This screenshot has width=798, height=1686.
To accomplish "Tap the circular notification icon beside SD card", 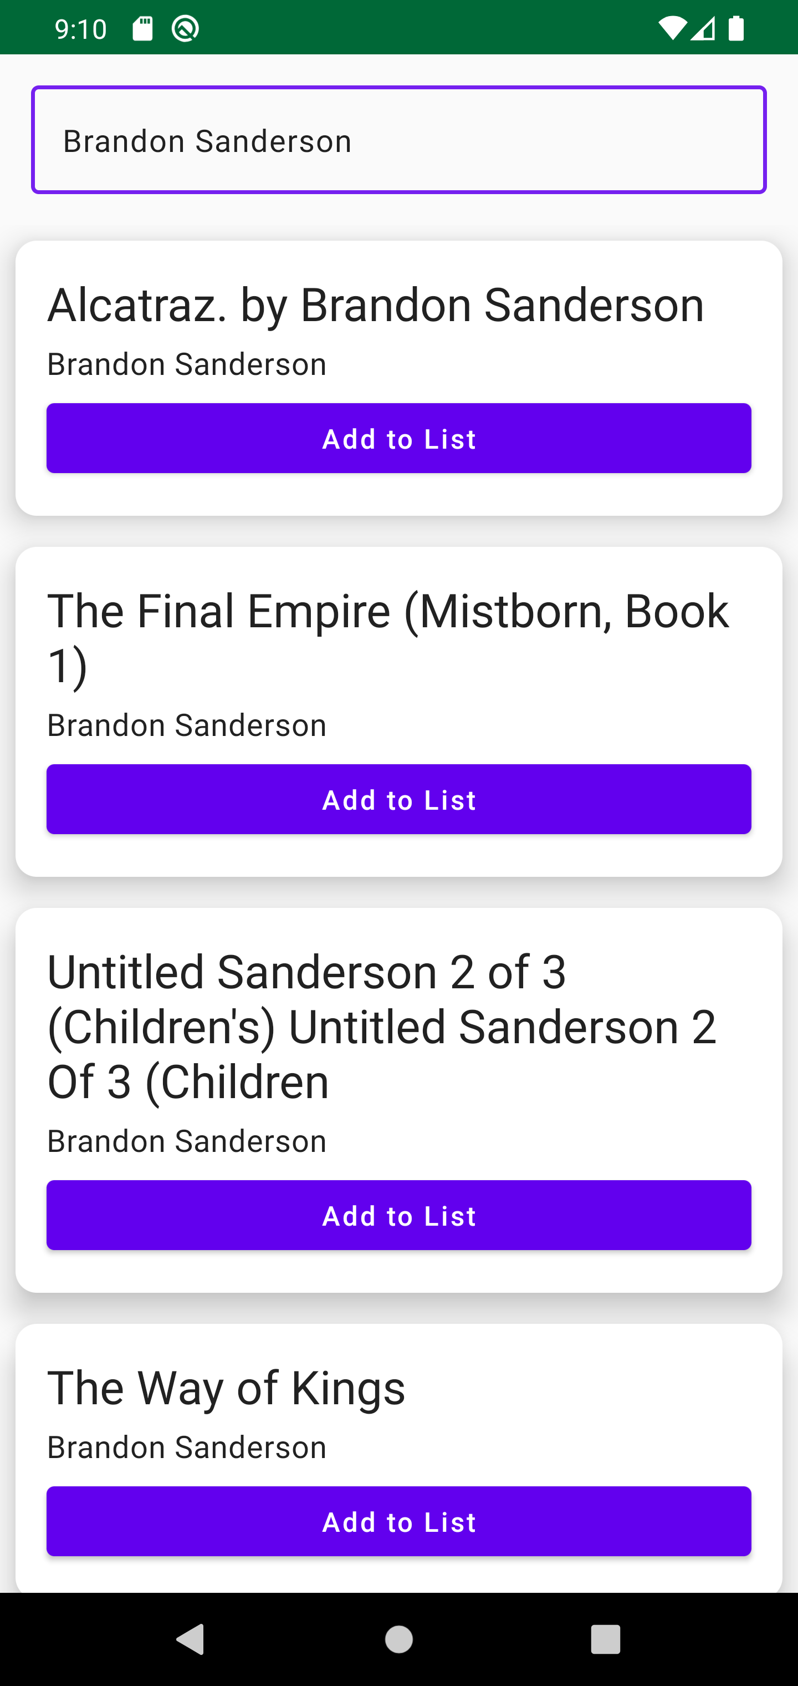I will click(x=185, y=28).
